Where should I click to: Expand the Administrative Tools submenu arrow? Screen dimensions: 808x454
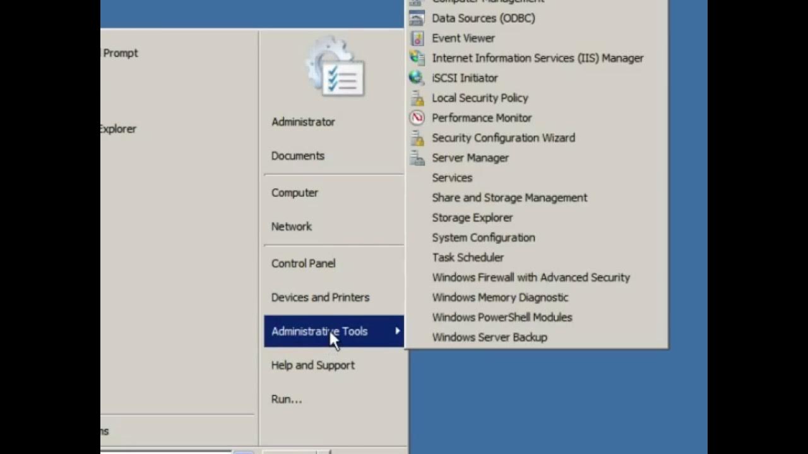(x=397, y=331)
